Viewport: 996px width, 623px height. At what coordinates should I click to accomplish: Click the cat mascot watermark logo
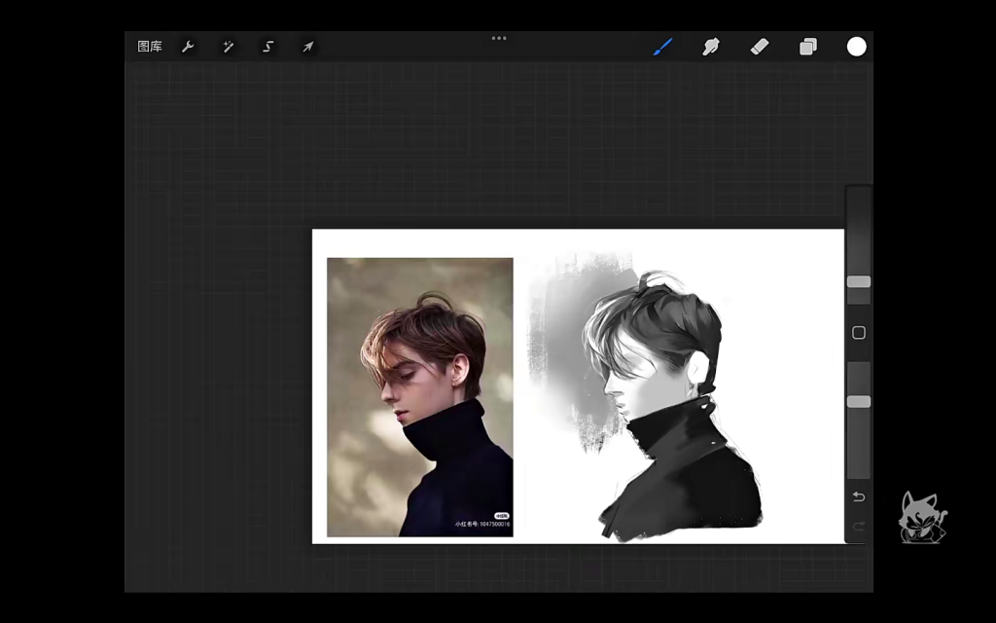[921, 517]
